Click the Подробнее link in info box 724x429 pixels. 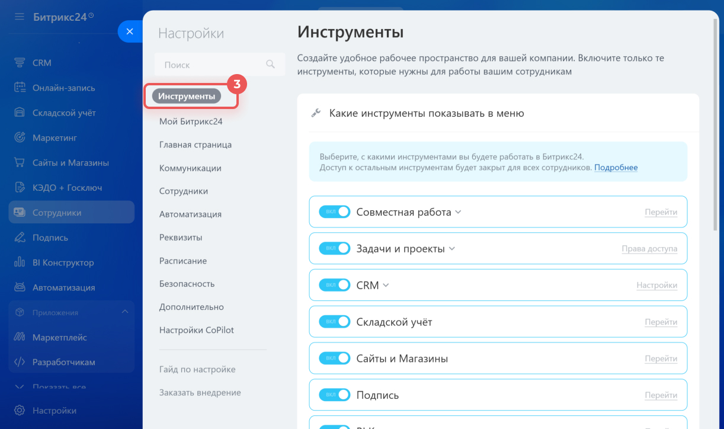click(x=616, y=168)
